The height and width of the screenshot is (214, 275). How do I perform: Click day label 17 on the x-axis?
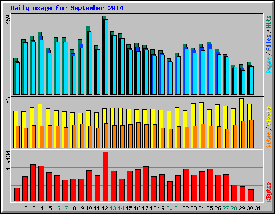145,208
